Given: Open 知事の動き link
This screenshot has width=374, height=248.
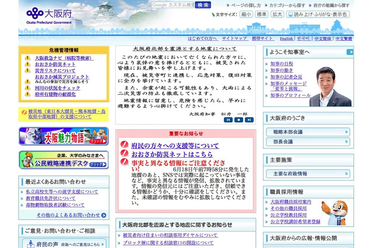Looking at the screenshot, I should (282, 70).
